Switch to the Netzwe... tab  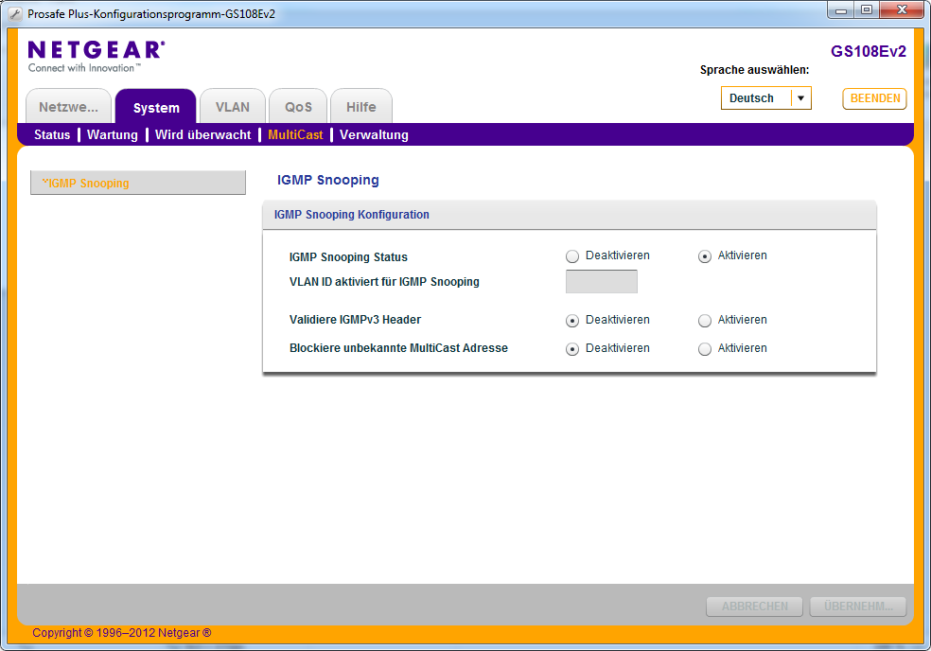pyautogui.click(x=68, y=107)
